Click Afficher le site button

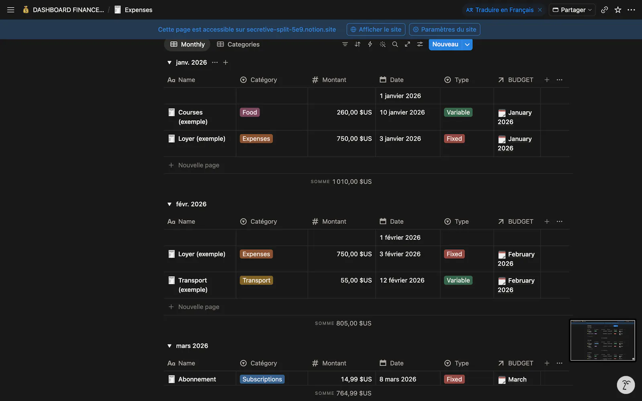click(x=376, y=29)
